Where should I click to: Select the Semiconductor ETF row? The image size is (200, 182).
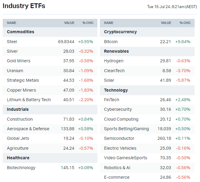point(119,138)
